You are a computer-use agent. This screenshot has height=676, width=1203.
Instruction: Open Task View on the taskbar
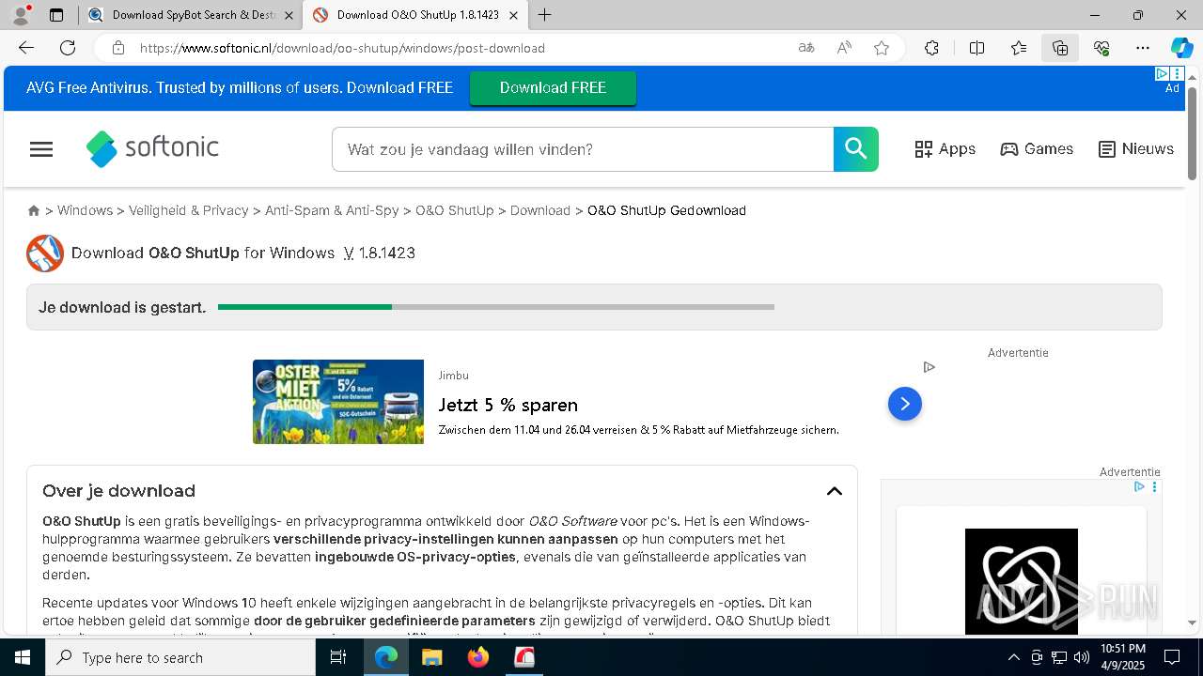tap(339, 657)
